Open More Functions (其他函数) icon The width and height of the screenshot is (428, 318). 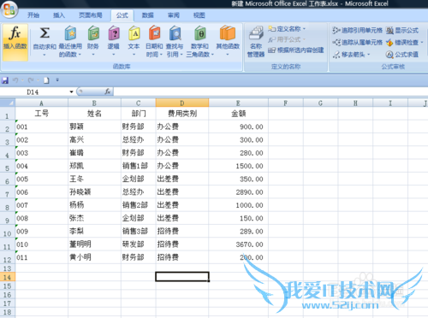tap(228, 33)
